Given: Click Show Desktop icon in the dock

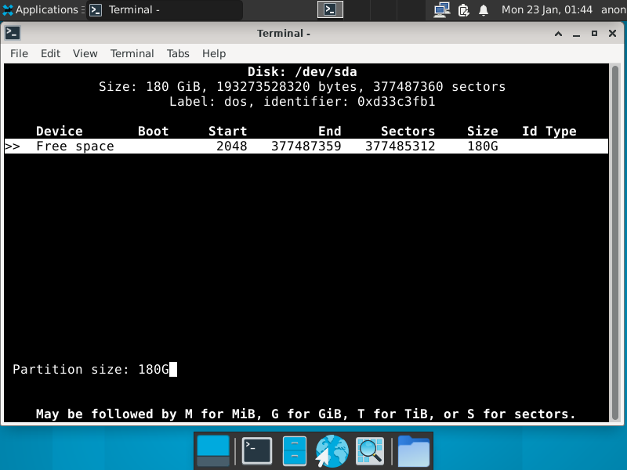Looking at the screenshot, I should pos(213,451).
